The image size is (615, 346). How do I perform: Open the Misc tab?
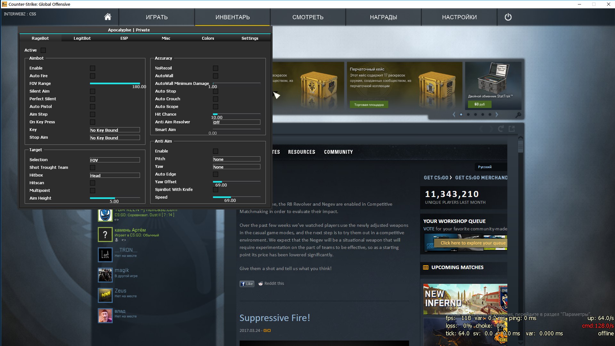[166, 38]
